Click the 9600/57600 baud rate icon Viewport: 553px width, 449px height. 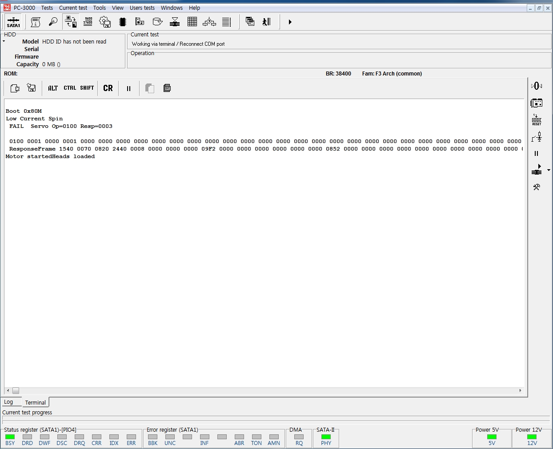click(x=88, y=22)
